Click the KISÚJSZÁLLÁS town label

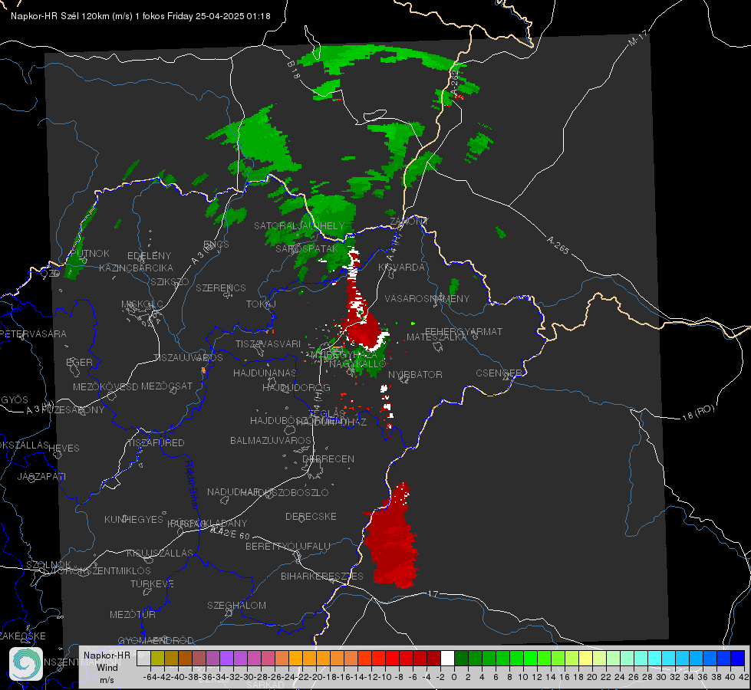coord(160,553)
